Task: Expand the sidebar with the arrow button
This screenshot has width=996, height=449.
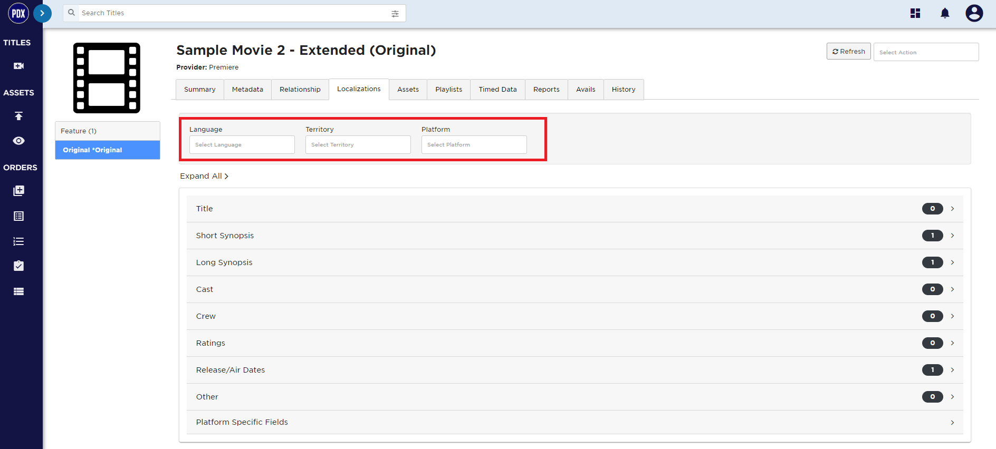Action: pyautogui.click(x=42, y=13)
